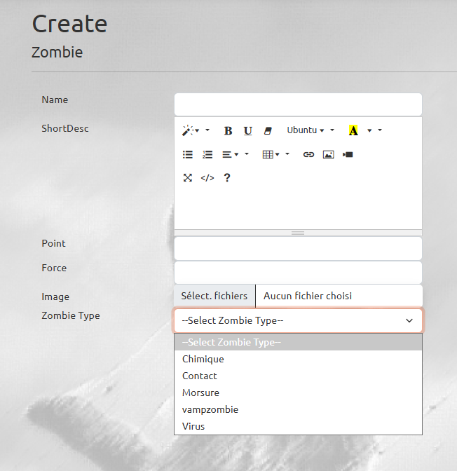Click the insert video icon
This screenshot has height=471, width=457.
(x=348, y=154)
